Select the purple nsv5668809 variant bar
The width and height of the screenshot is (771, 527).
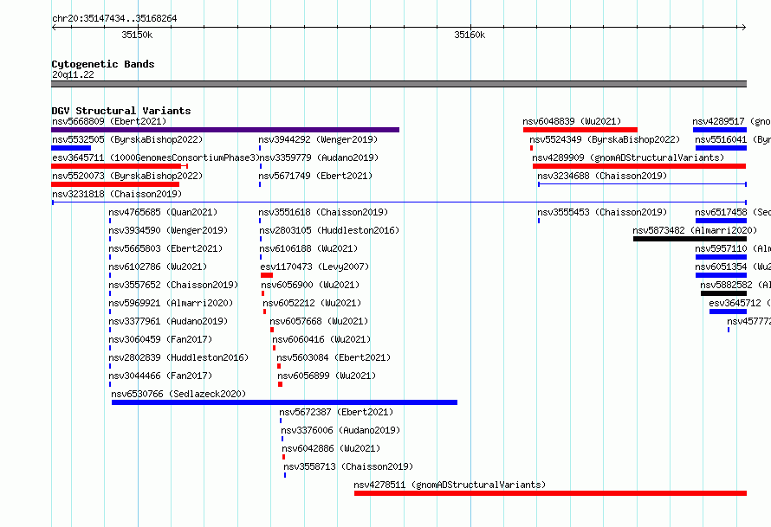pyautogui.click(x=225, y=130)
